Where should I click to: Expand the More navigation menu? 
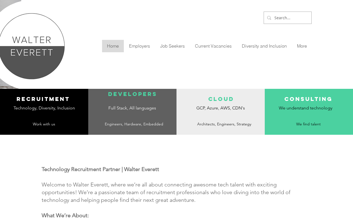point(302,46)
